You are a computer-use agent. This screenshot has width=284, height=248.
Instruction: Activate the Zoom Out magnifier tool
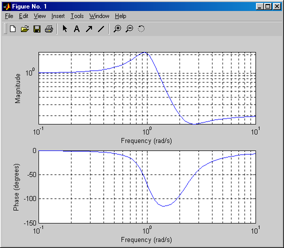pyautogui.click(x=129, y=29)
